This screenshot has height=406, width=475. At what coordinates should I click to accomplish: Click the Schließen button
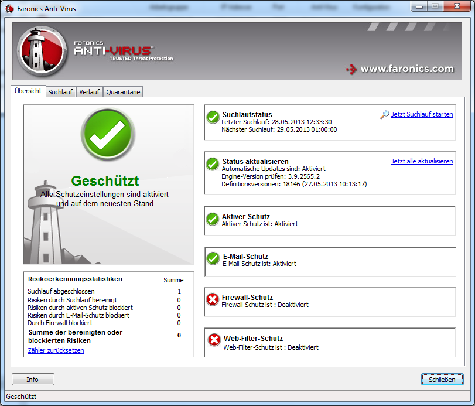(x=442, y=379)
